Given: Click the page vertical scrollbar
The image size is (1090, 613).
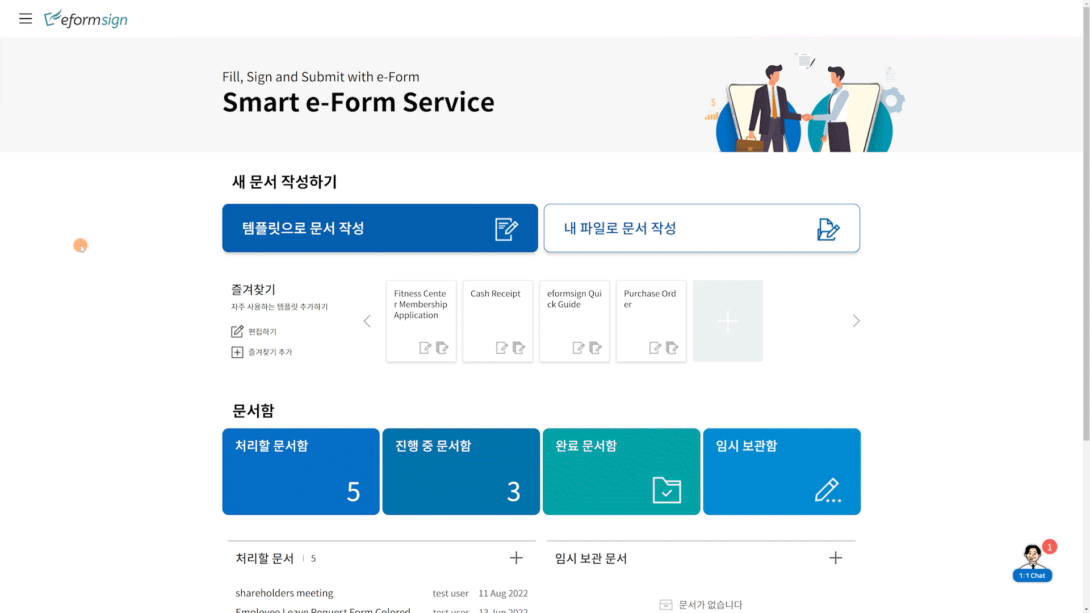Looking at the screenshot, I should pos(1085,227).
